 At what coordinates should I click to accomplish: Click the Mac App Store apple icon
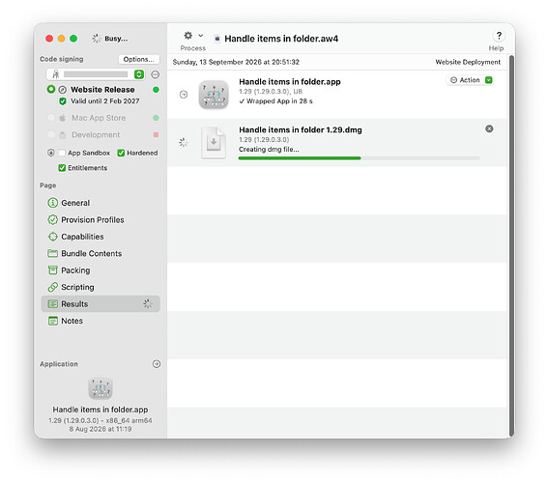click(62, 118)
